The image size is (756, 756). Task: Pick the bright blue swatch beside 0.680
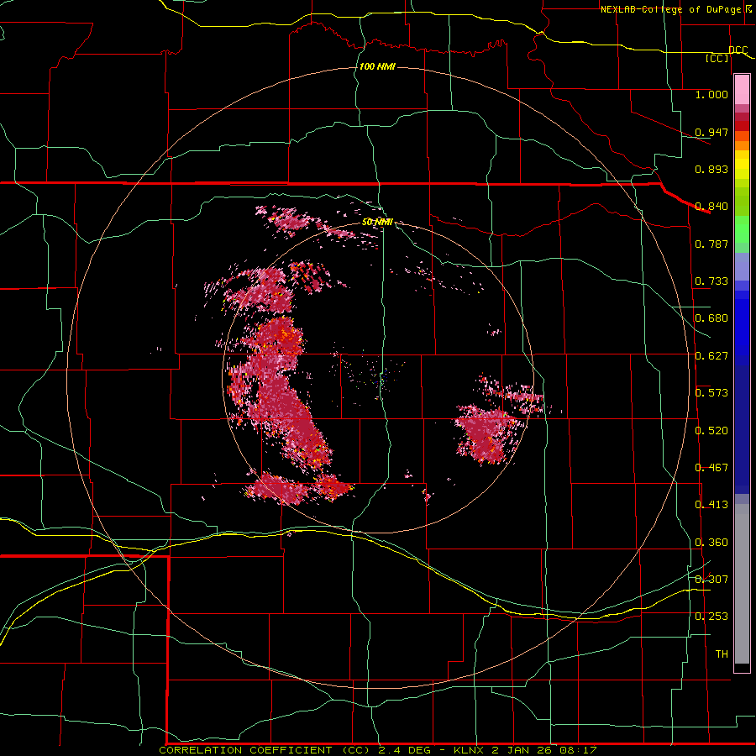(x=742, y=323)
